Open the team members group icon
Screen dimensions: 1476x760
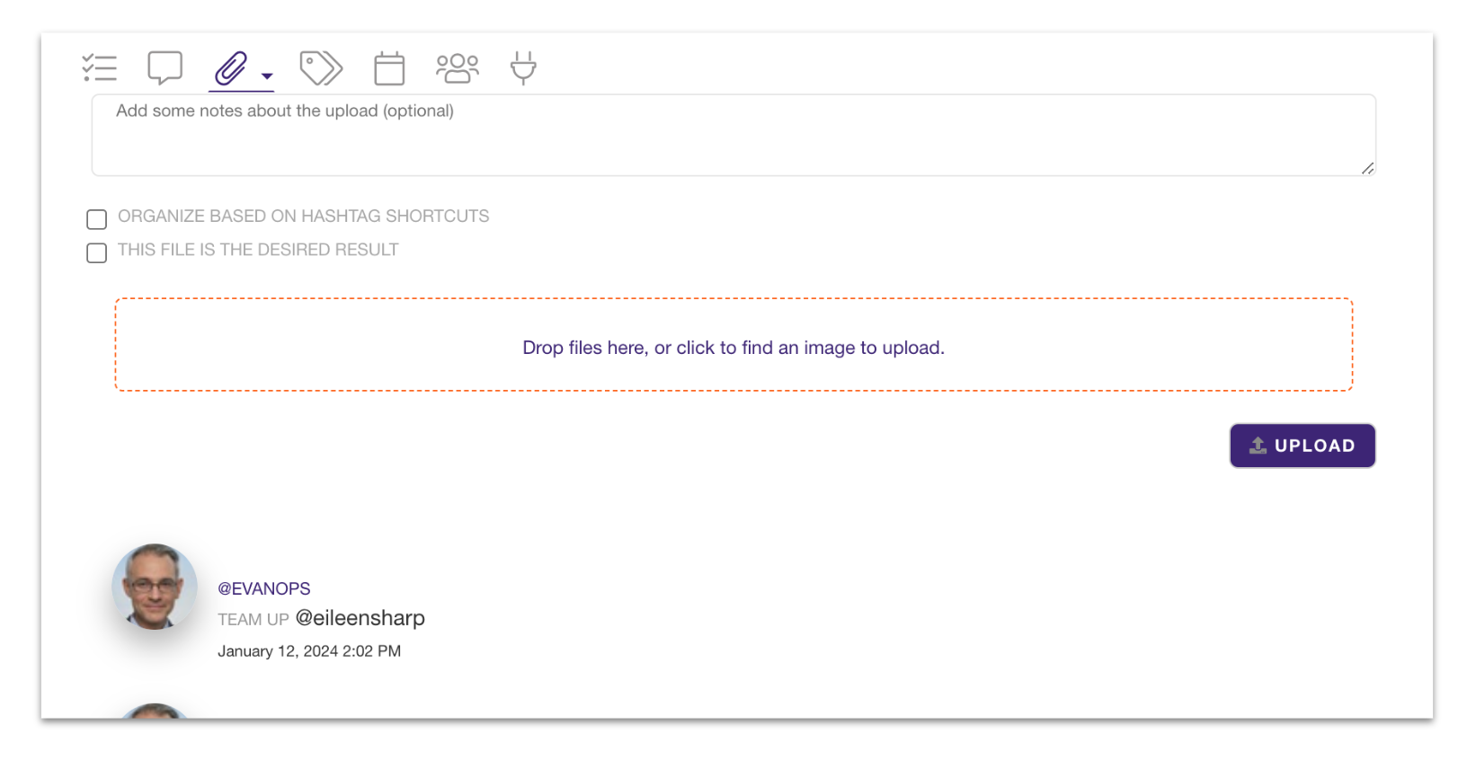[457, 68]
